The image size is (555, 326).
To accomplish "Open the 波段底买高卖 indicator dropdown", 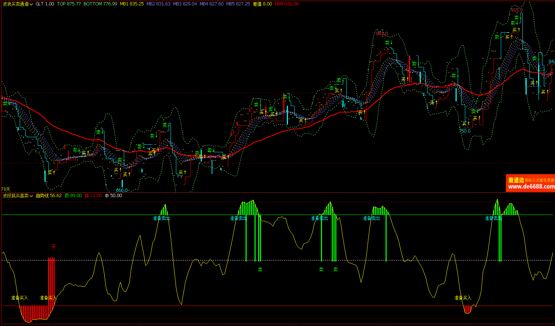I will click(x=18, y=196).
